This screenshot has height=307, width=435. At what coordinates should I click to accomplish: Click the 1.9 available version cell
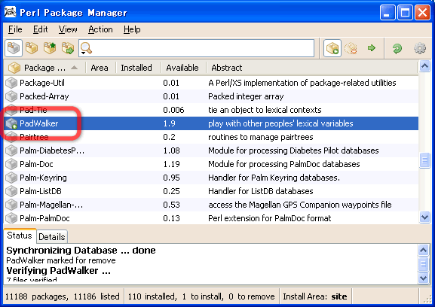click(169, 123)
